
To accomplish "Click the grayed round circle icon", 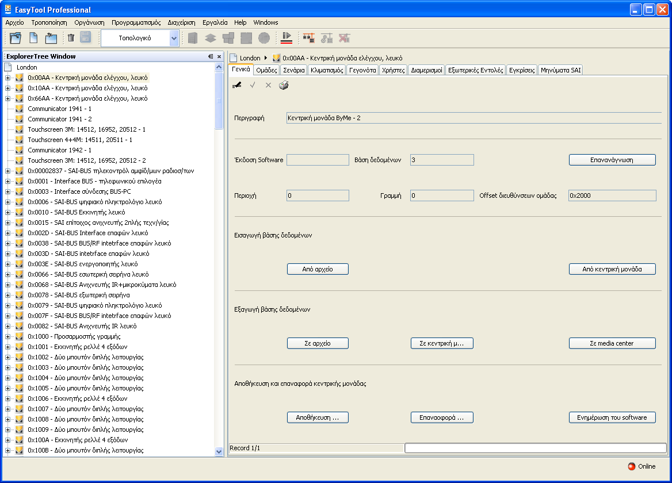I will 264,38.
